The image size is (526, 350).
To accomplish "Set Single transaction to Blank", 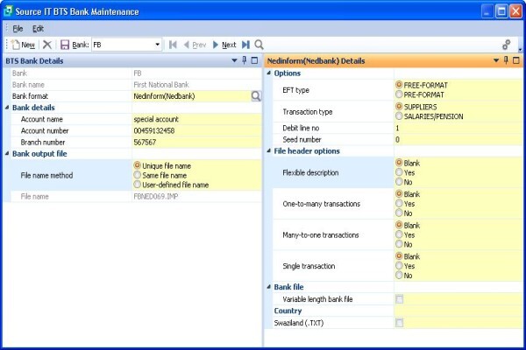I will (x=399, y=255).
